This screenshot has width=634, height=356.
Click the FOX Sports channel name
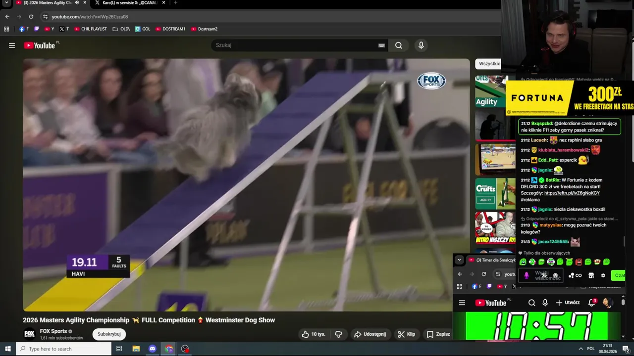pyautogui.click(x=53, y=331)
